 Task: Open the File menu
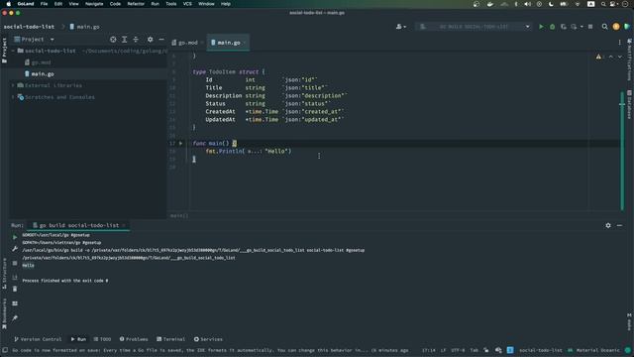44,4
